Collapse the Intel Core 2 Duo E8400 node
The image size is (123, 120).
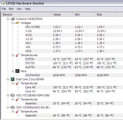point(8,79)
